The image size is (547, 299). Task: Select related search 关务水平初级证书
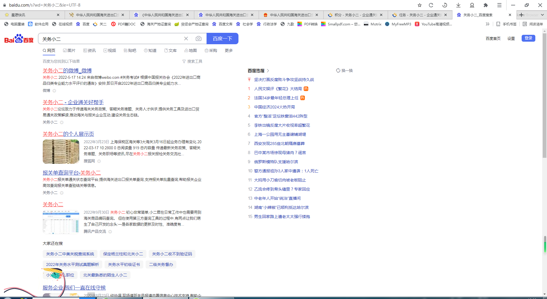click(124, 264)
